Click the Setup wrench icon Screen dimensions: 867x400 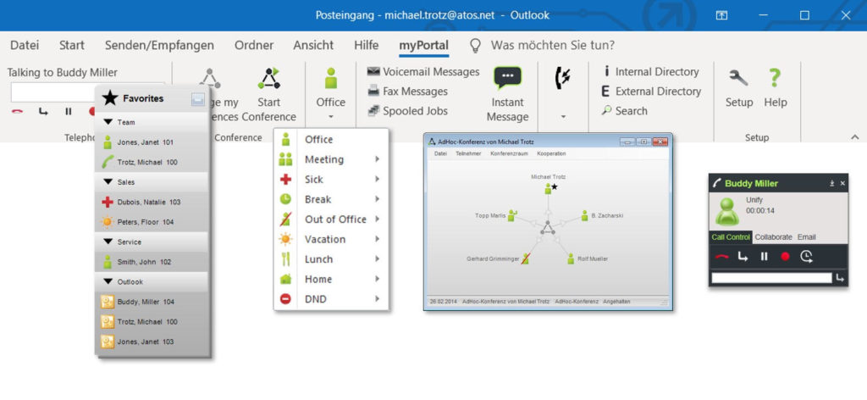(x=738, y=78)
